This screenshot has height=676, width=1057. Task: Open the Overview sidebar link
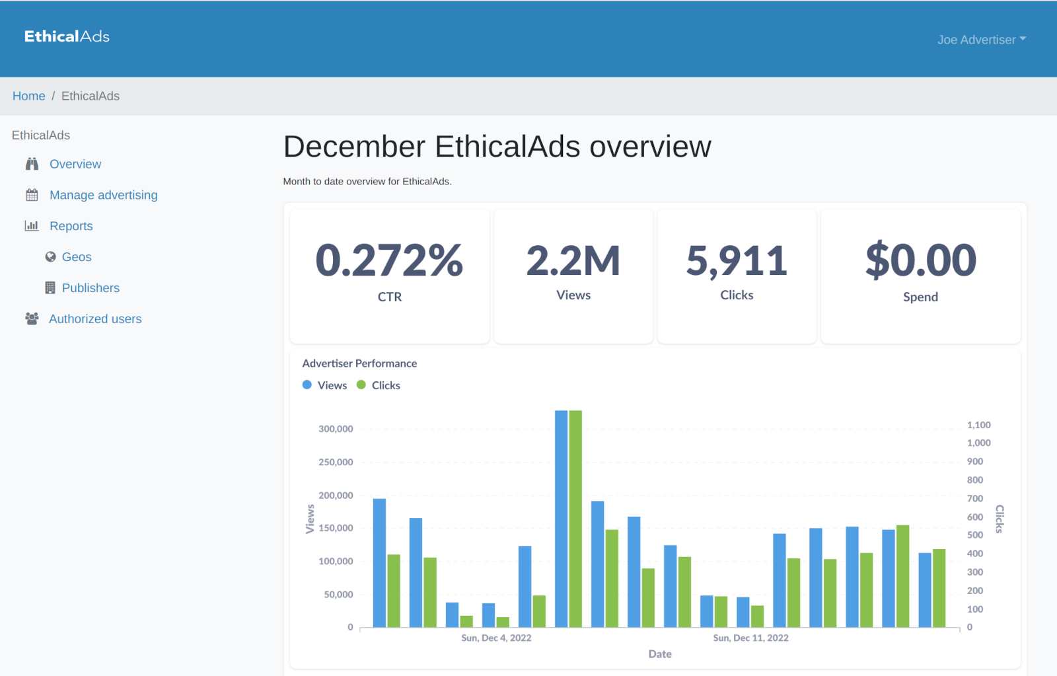coord(75,164)
